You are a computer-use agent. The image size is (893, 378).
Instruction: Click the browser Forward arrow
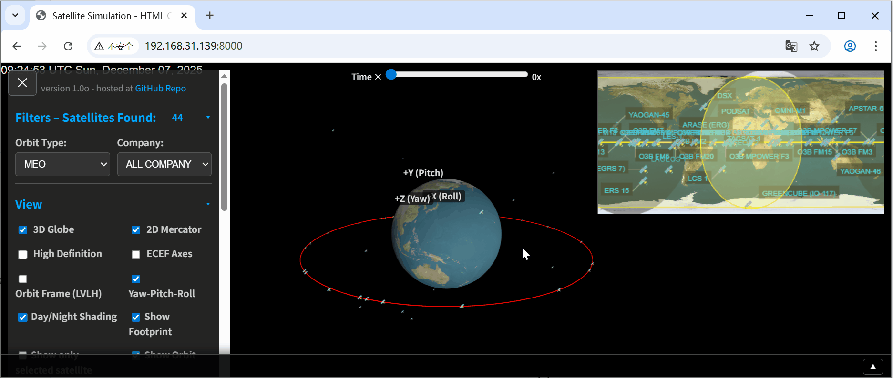coord(42,46)
